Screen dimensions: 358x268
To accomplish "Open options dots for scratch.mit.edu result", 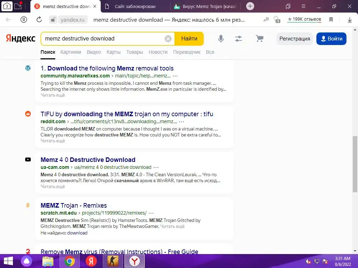I will coord(151,213).
